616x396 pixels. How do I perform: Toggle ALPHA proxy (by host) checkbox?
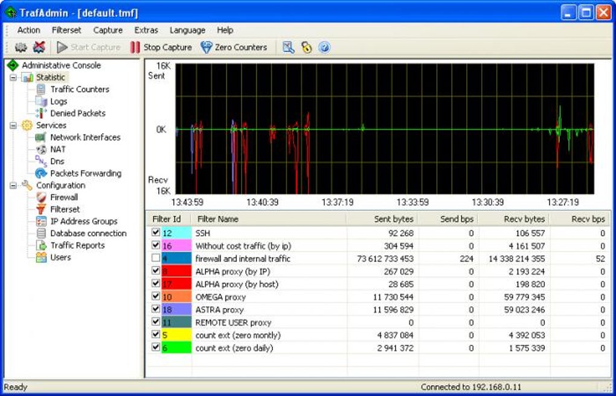(156, 283)
